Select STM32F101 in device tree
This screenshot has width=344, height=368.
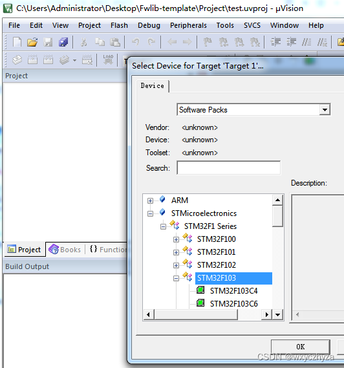click(216, 252)
